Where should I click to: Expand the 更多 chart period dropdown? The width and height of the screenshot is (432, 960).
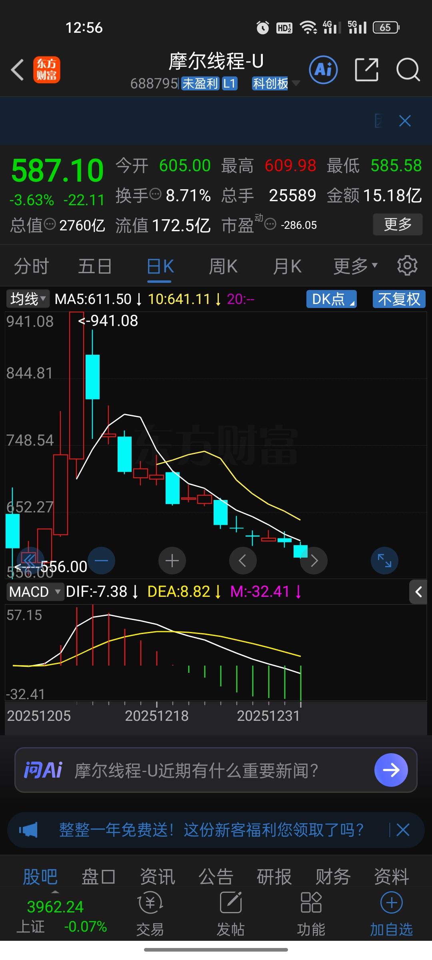coord(356,266)
